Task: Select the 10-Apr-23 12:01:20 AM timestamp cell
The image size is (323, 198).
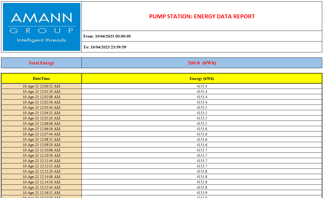Action: [41, 92]
